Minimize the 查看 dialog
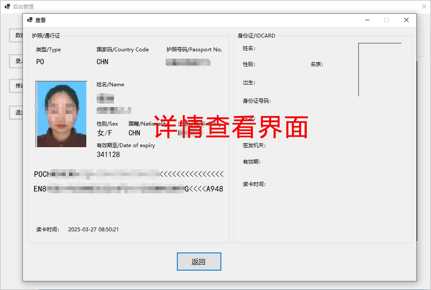This screenshot has height=290, width=431. coord(367,20)
